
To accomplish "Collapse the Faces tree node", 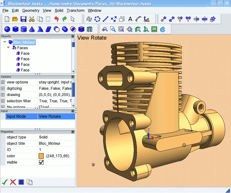I will coord(9,47).
